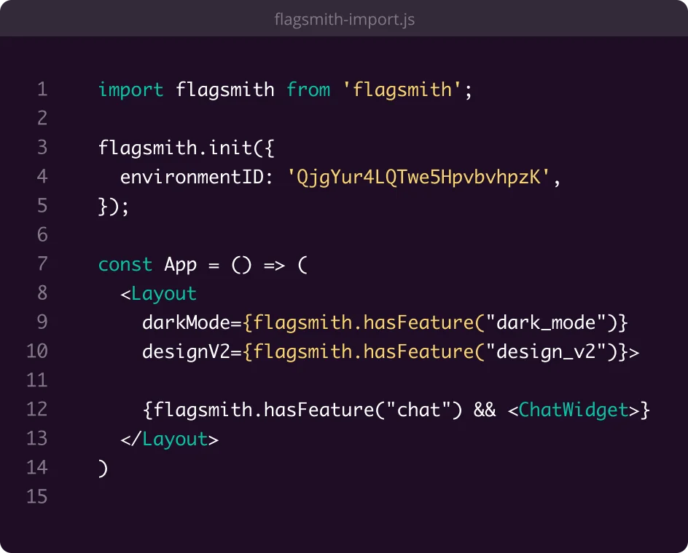Click the "design_v2" string on line 10
688x553 pixels.
[x=546, y=352]
